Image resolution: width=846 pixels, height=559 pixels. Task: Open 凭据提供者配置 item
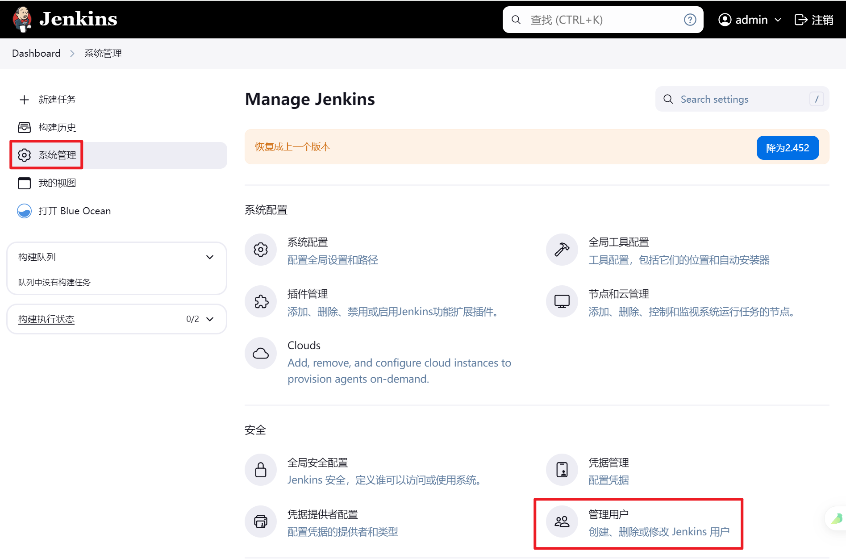342,523
